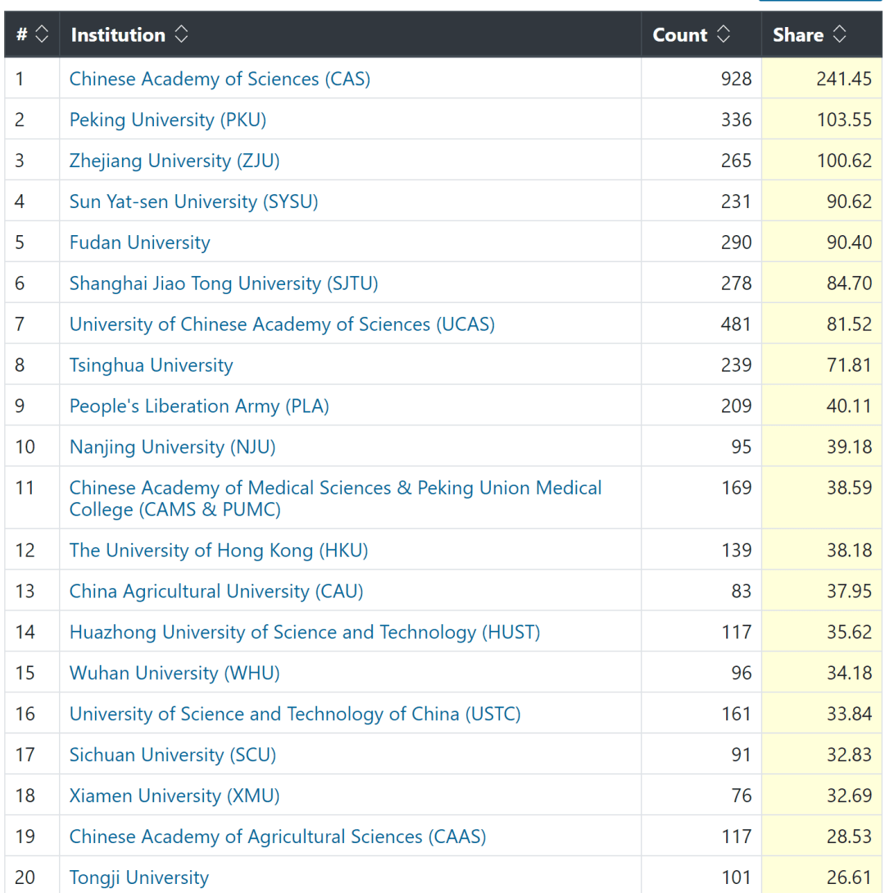Open CAMS & PUMC institution link
The width and height of the screenshot is (885, 893).
click(335, 498)
